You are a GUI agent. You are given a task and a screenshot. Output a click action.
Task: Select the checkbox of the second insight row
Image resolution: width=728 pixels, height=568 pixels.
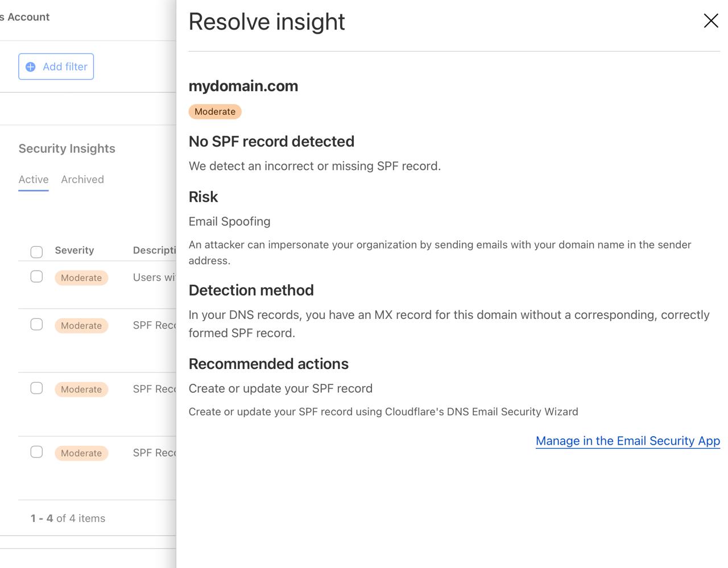pos(36,325)
